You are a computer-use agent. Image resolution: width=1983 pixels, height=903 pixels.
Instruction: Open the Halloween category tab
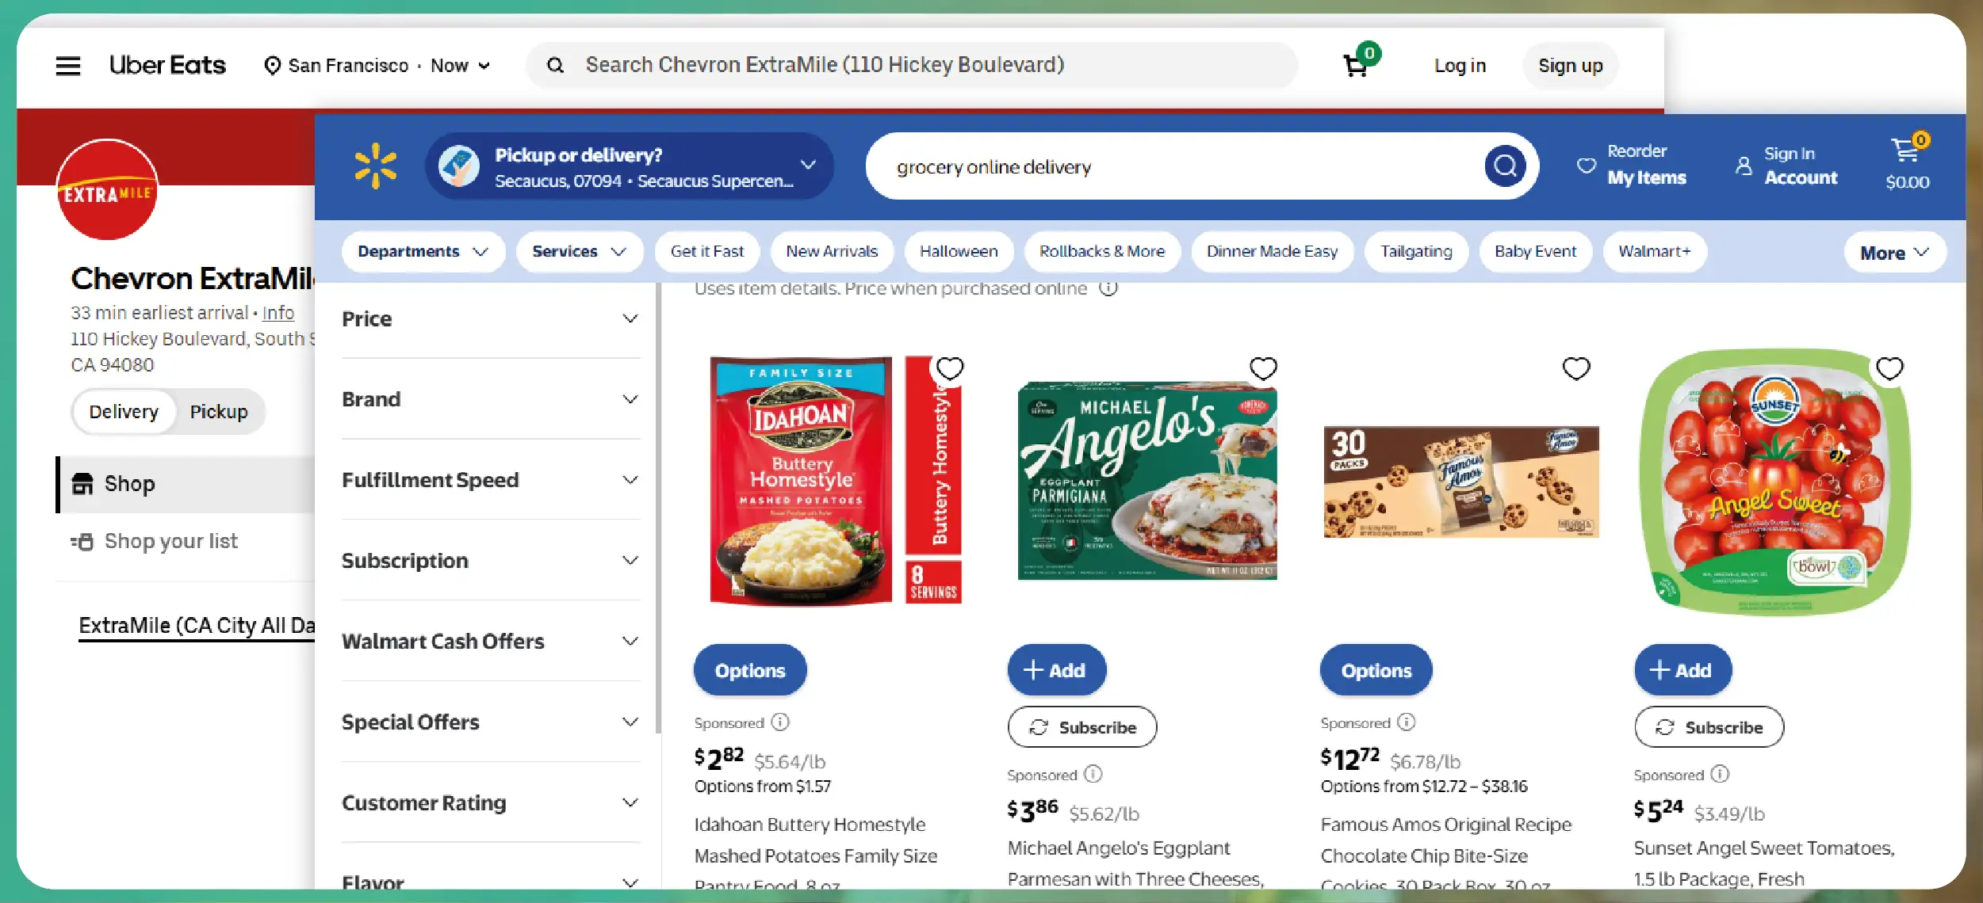[959, 252]
